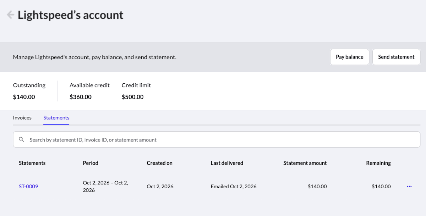This screenshot has height=216, width=426.
Task: Open statement ST-0009 link
Action: [28, 186]
